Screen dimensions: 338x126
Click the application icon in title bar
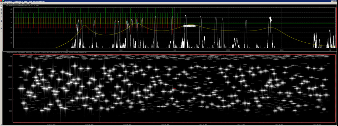pos(3,1)
